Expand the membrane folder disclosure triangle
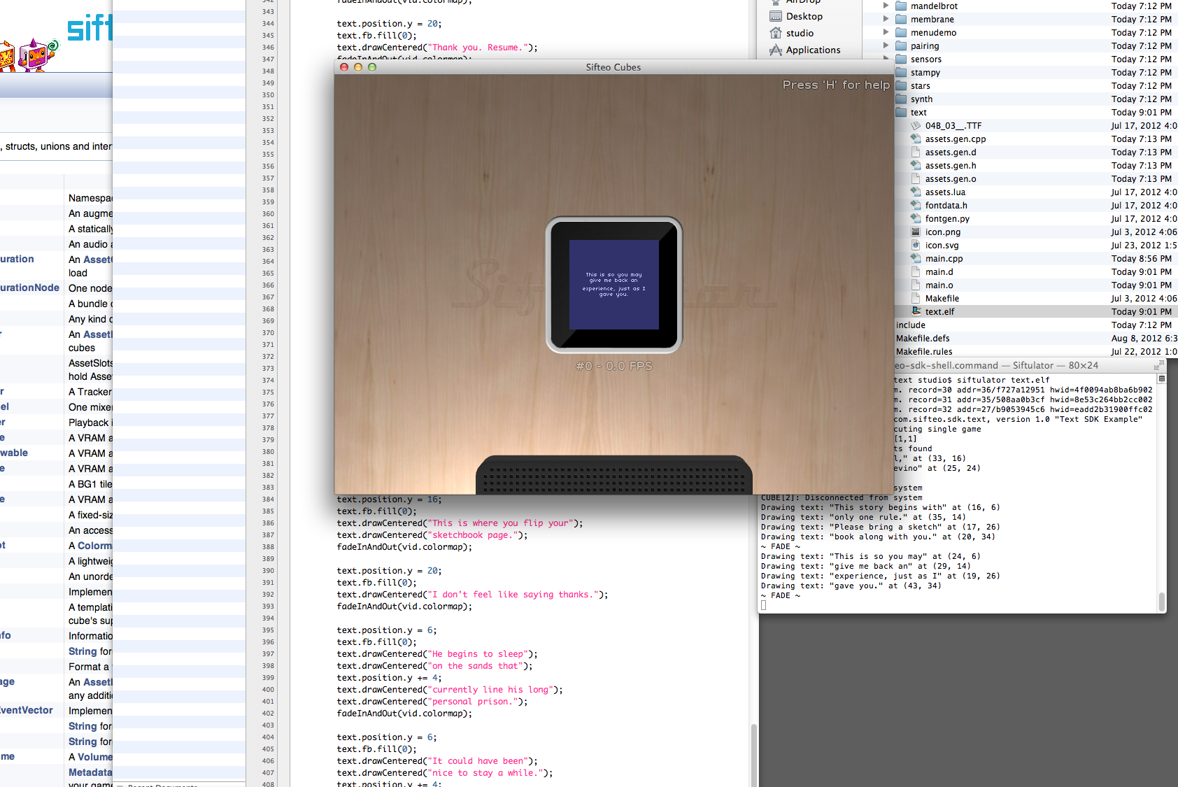The height and width of the screenshot is (787, 1178). (886, 19)
